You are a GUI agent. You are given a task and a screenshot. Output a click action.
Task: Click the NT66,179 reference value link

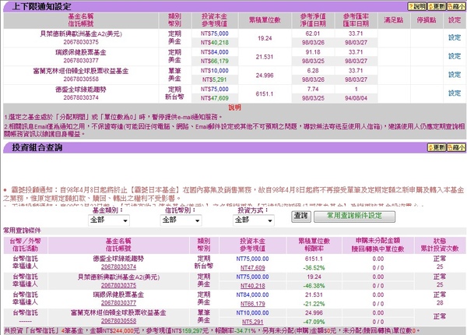(252, 304)
